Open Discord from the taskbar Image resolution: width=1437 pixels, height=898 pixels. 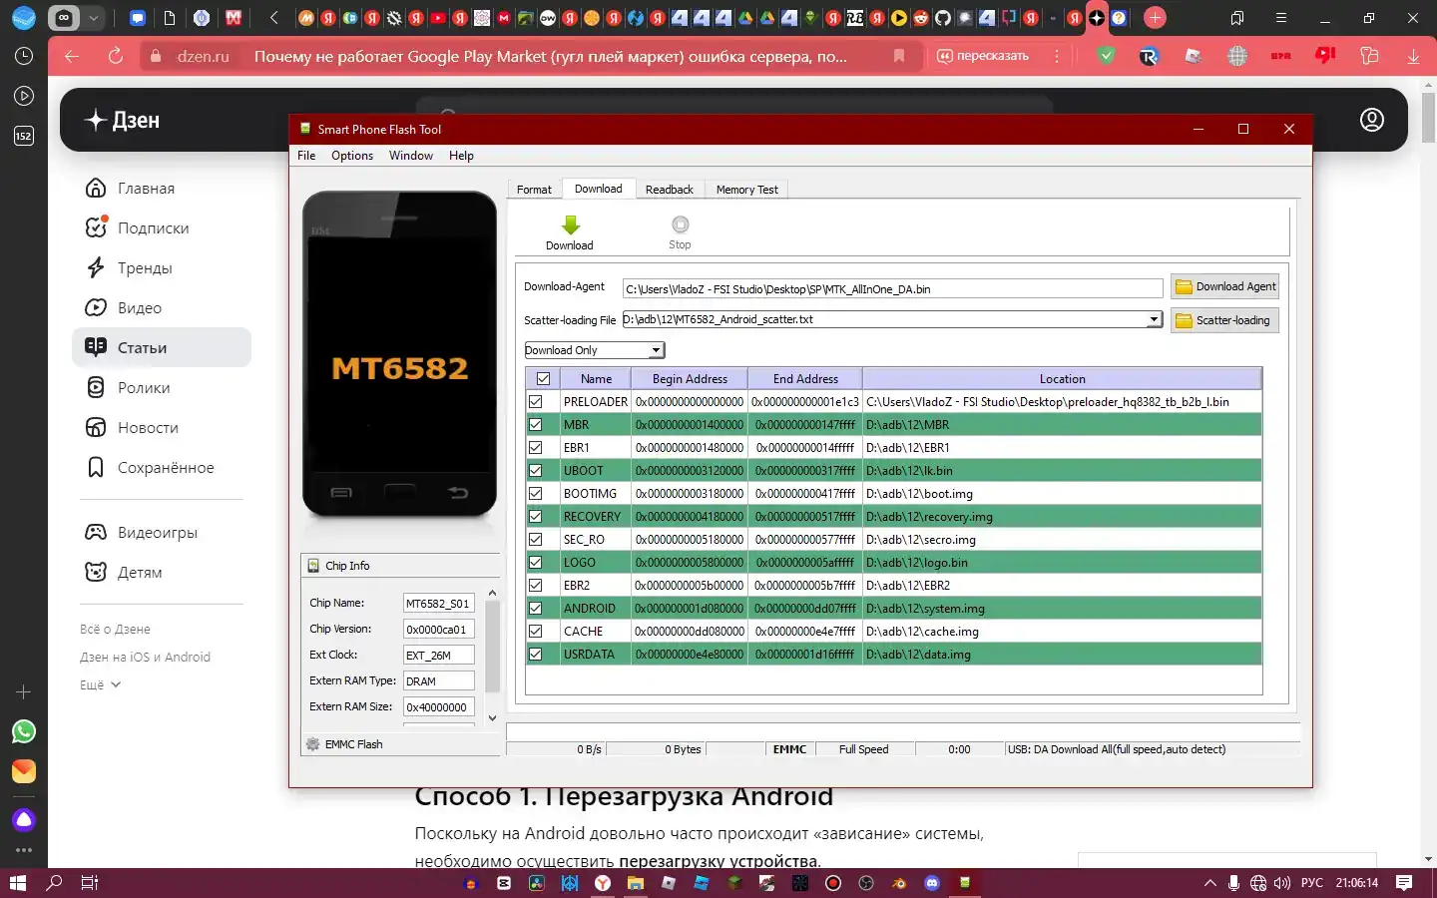(x=932, y=883)
